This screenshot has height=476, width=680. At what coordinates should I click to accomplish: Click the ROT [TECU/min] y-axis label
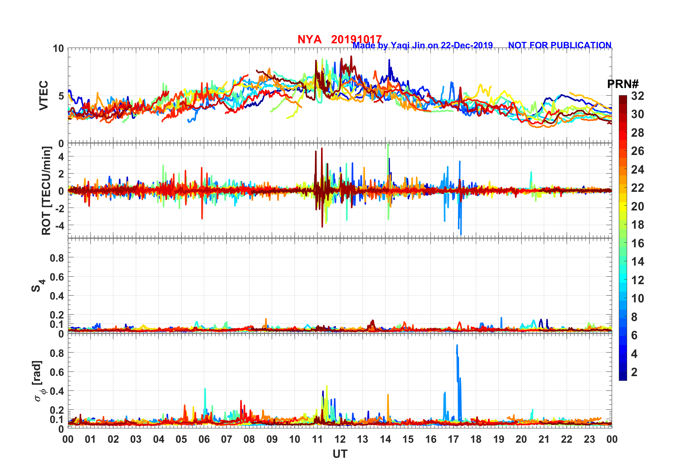pyautogui.click(x=46, y=191)
